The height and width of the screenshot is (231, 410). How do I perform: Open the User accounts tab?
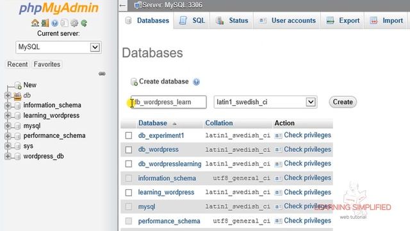point(287,21)
